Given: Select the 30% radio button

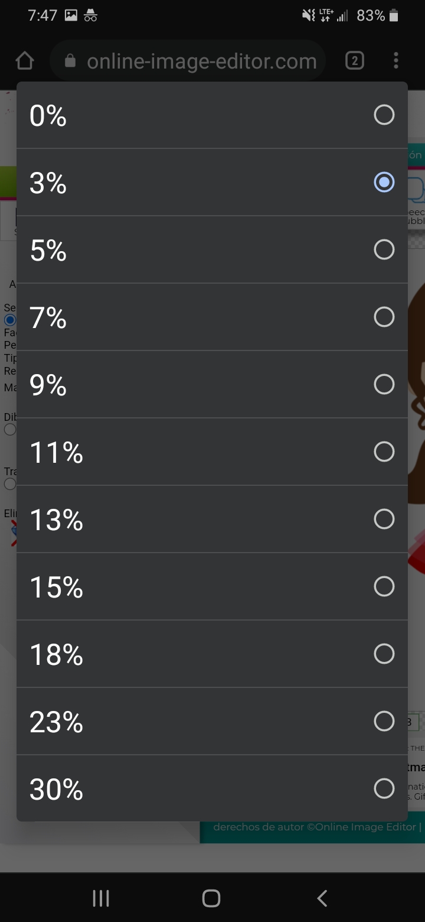Looking at the screenshot, I should (384, 788).
